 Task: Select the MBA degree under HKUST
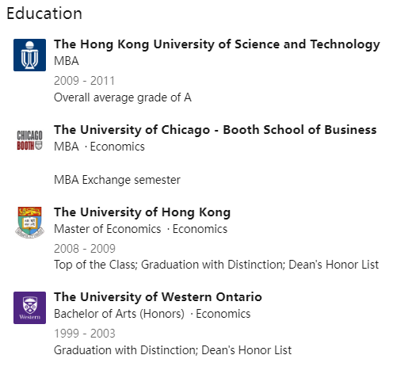click(67, 61)
